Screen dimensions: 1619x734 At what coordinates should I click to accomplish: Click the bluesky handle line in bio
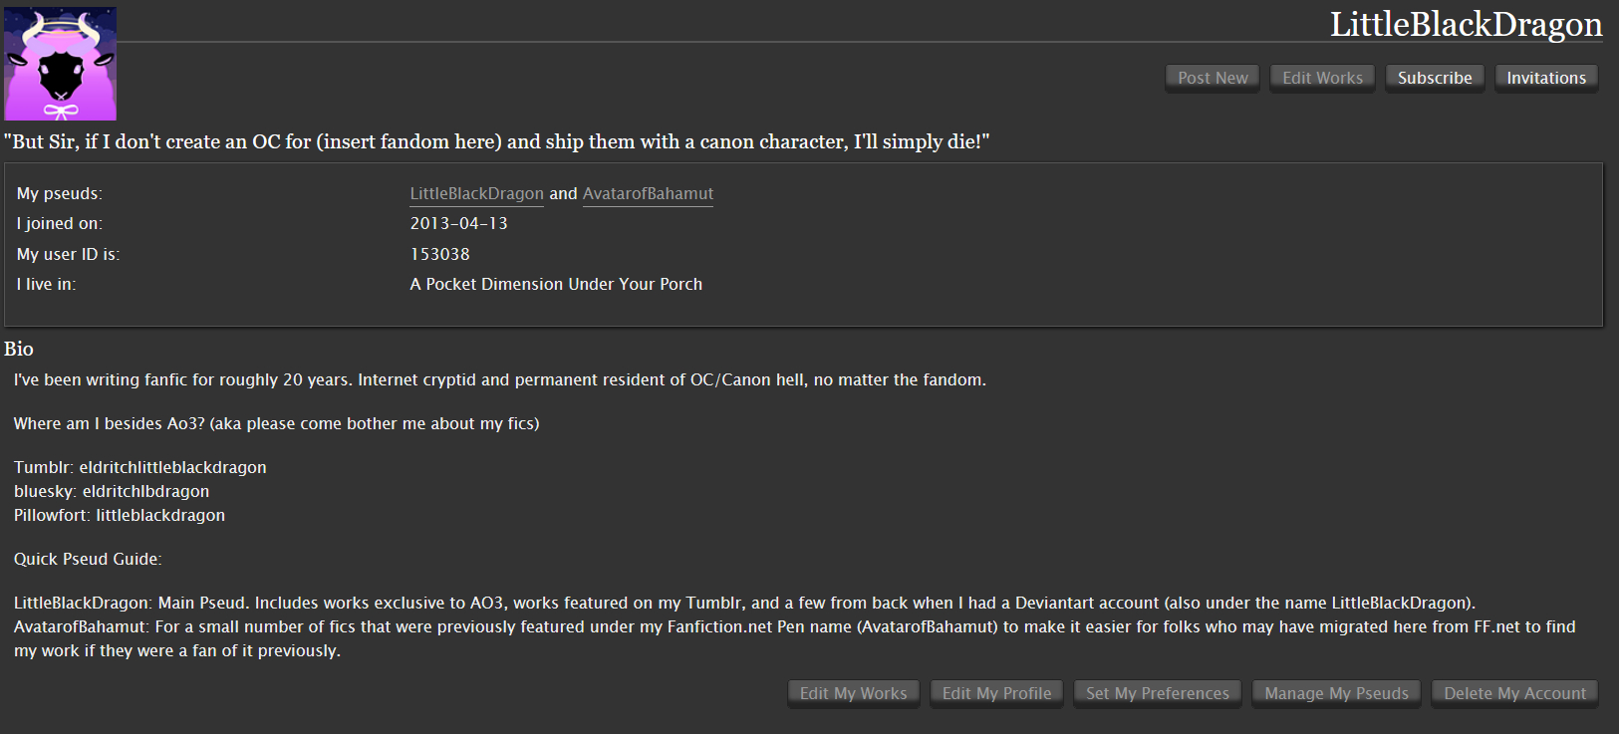(112, 491)
